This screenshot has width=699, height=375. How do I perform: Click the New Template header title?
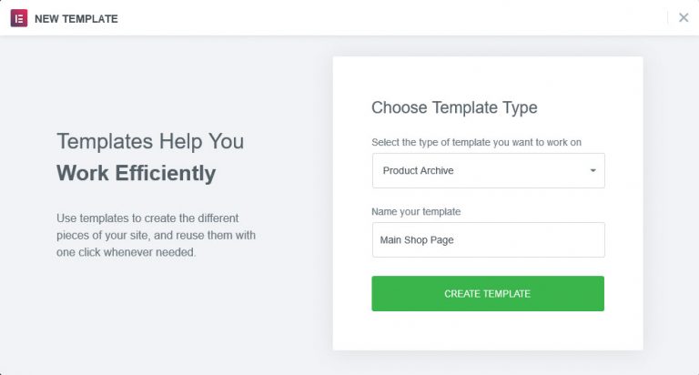[76, 18]
